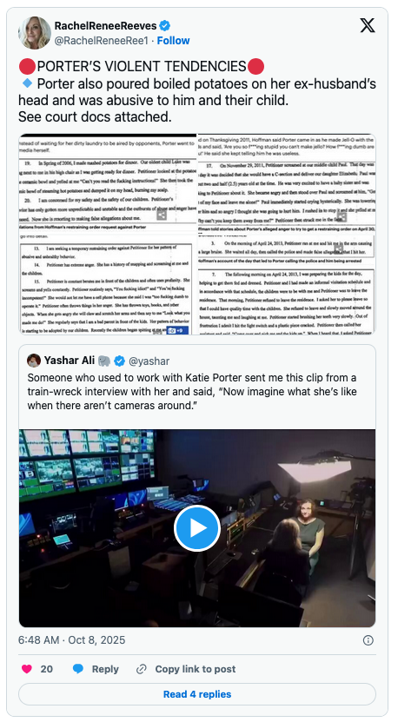This screenshot has height=722, width=398.
Task: Open the info icon near timestamp
Action: [368, 640]
